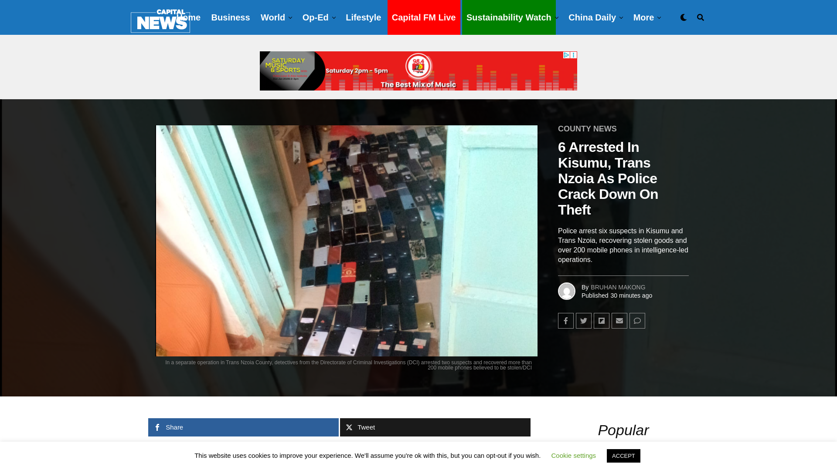This screenshot has height=470, width=837.
Task: Click the Capital News logo
Action: tap(160, 21)
